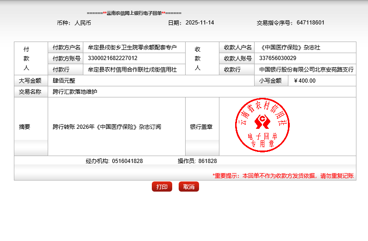368x241 pixels.
Task: Click payer bank 牟定县农村信用合作联社戌街信用社
Action: (x=132, y=70)
